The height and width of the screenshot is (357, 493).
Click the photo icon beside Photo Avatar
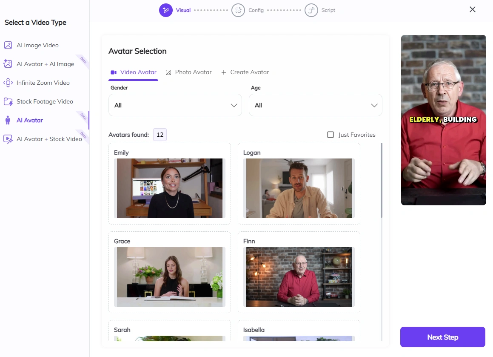coord(168,72)
